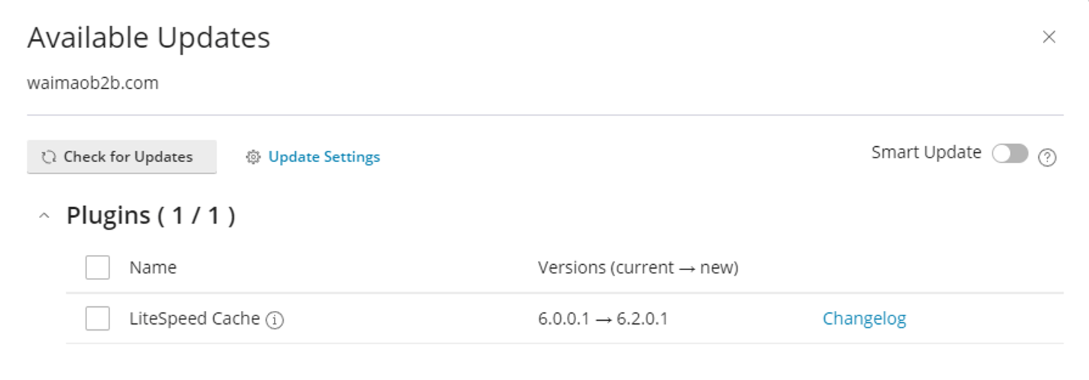Click the Name column header
The width and height of the screenshot is (1089, 380).
(152, 267)
